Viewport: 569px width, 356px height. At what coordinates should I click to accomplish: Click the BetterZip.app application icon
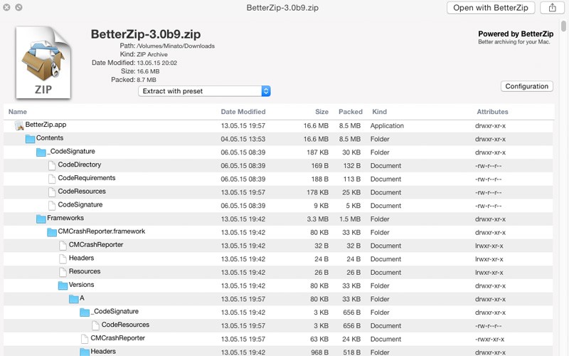[19, 126]
